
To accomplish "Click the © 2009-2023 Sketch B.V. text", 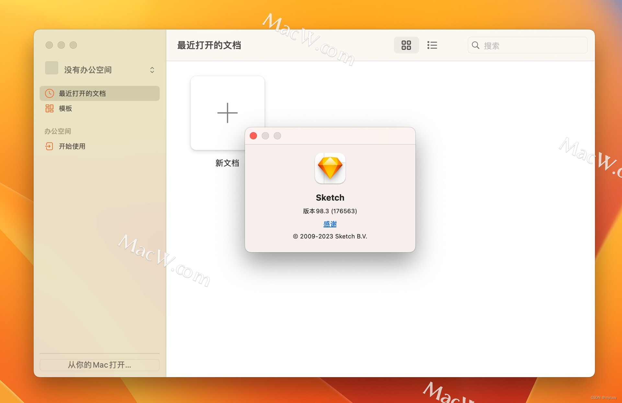I will tap(330, 236).
